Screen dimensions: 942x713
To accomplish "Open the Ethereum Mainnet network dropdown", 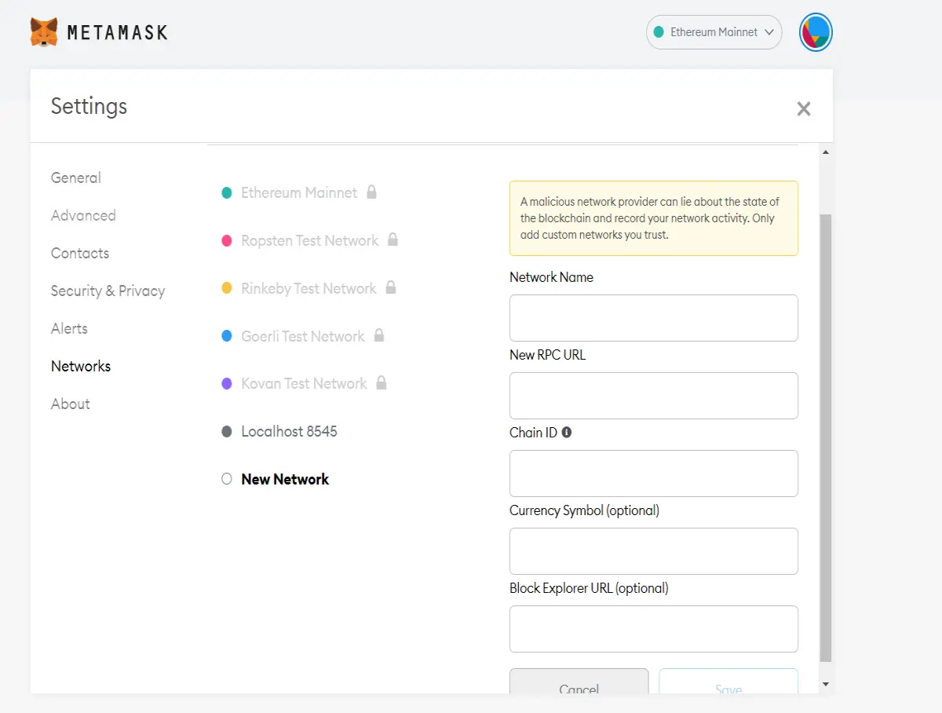I will pyautogui.click(x=714, y=32).
